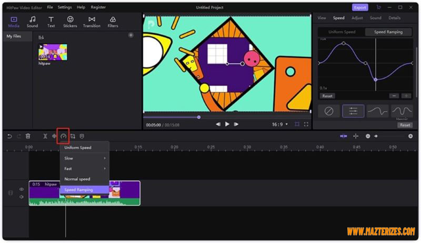Open the Filters panel
This screenshot has height=243, width=421.
pos(113,22)
